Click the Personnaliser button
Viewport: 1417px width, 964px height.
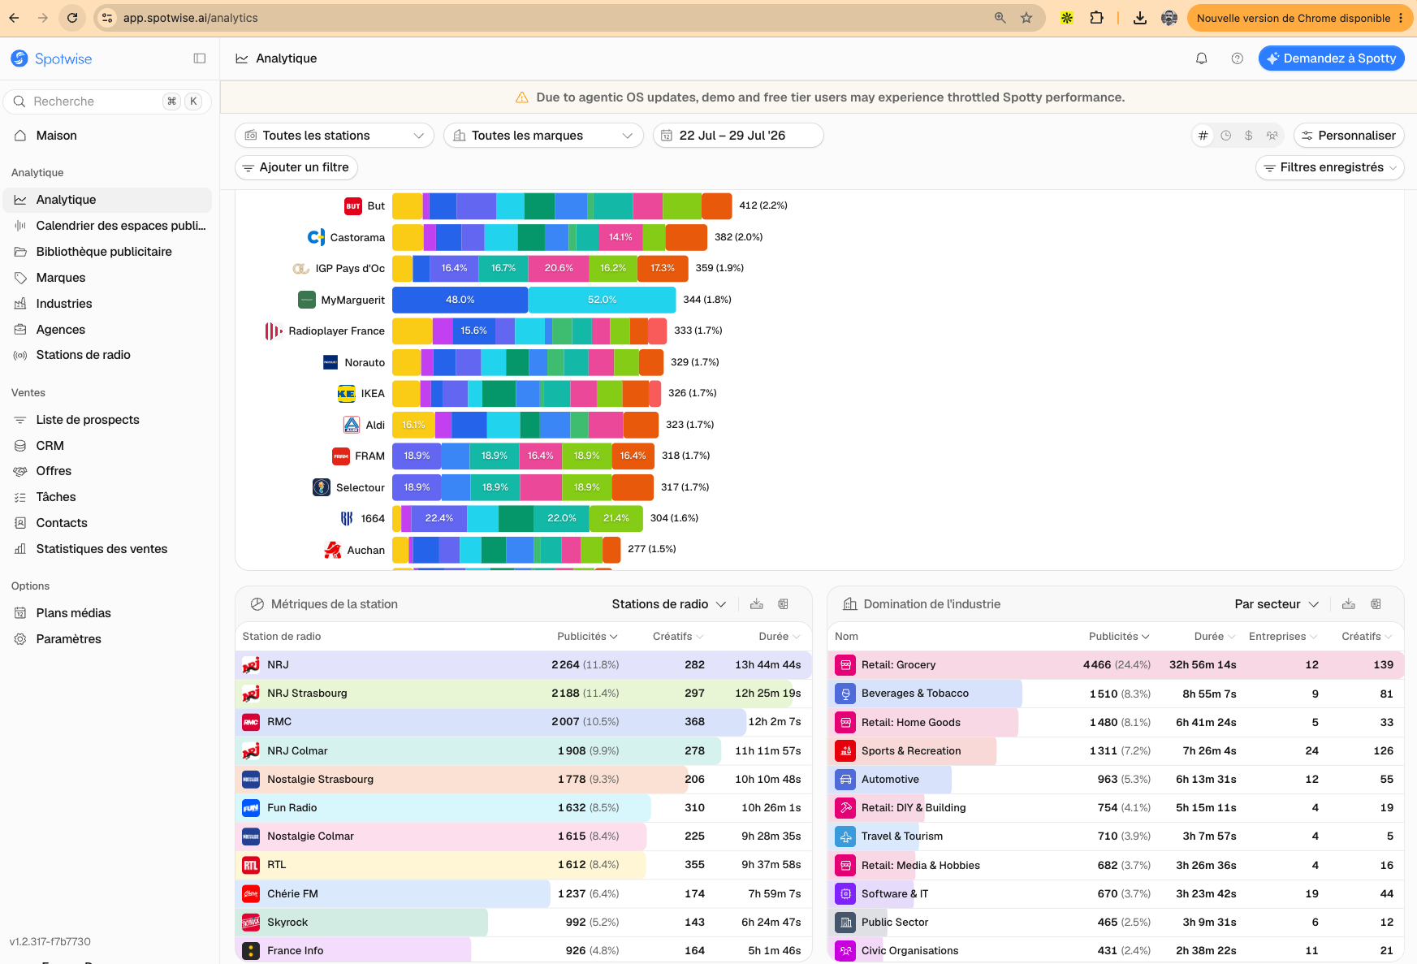tap(1349, 136)
